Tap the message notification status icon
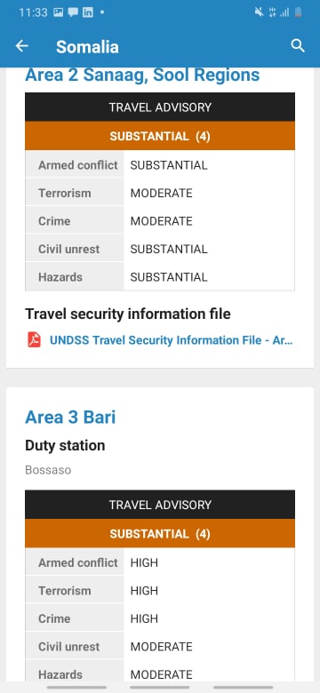Screen dimensions: 320x693 [x=73, y=12]
